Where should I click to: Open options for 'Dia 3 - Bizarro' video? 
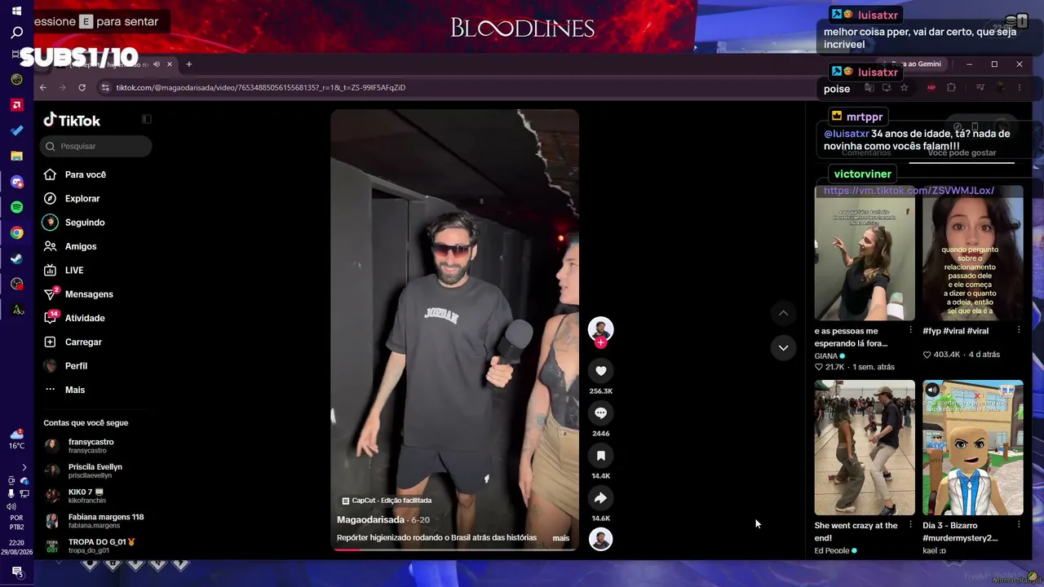click(x=1019, y=525)
